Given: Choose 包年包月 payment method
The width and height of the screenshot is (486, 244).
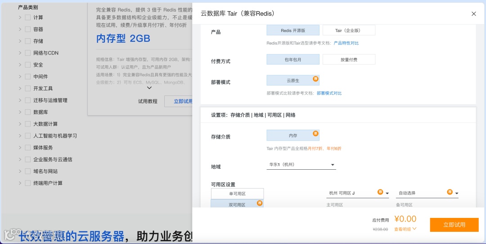Looking at the screenshot, I should click(293, 59).
